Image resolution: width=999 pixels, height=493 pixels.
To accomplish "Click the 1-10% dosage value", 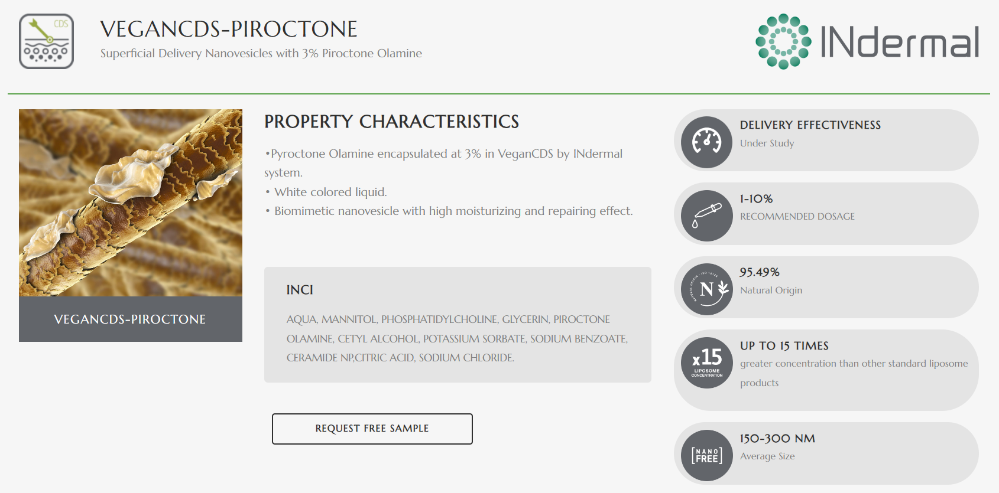I will pos(756,199).
